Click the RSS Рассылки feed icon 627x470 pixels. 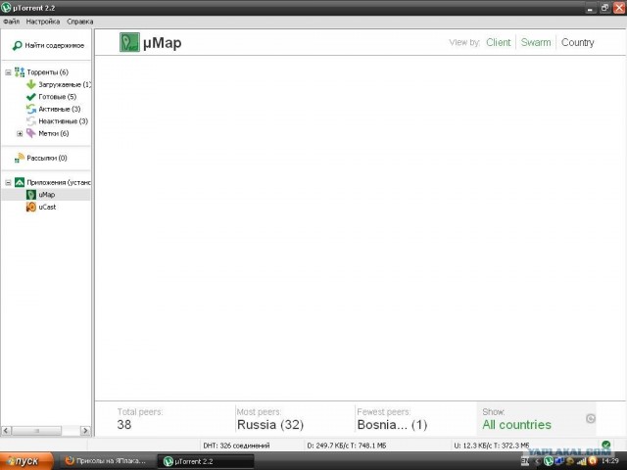[20, 158]
